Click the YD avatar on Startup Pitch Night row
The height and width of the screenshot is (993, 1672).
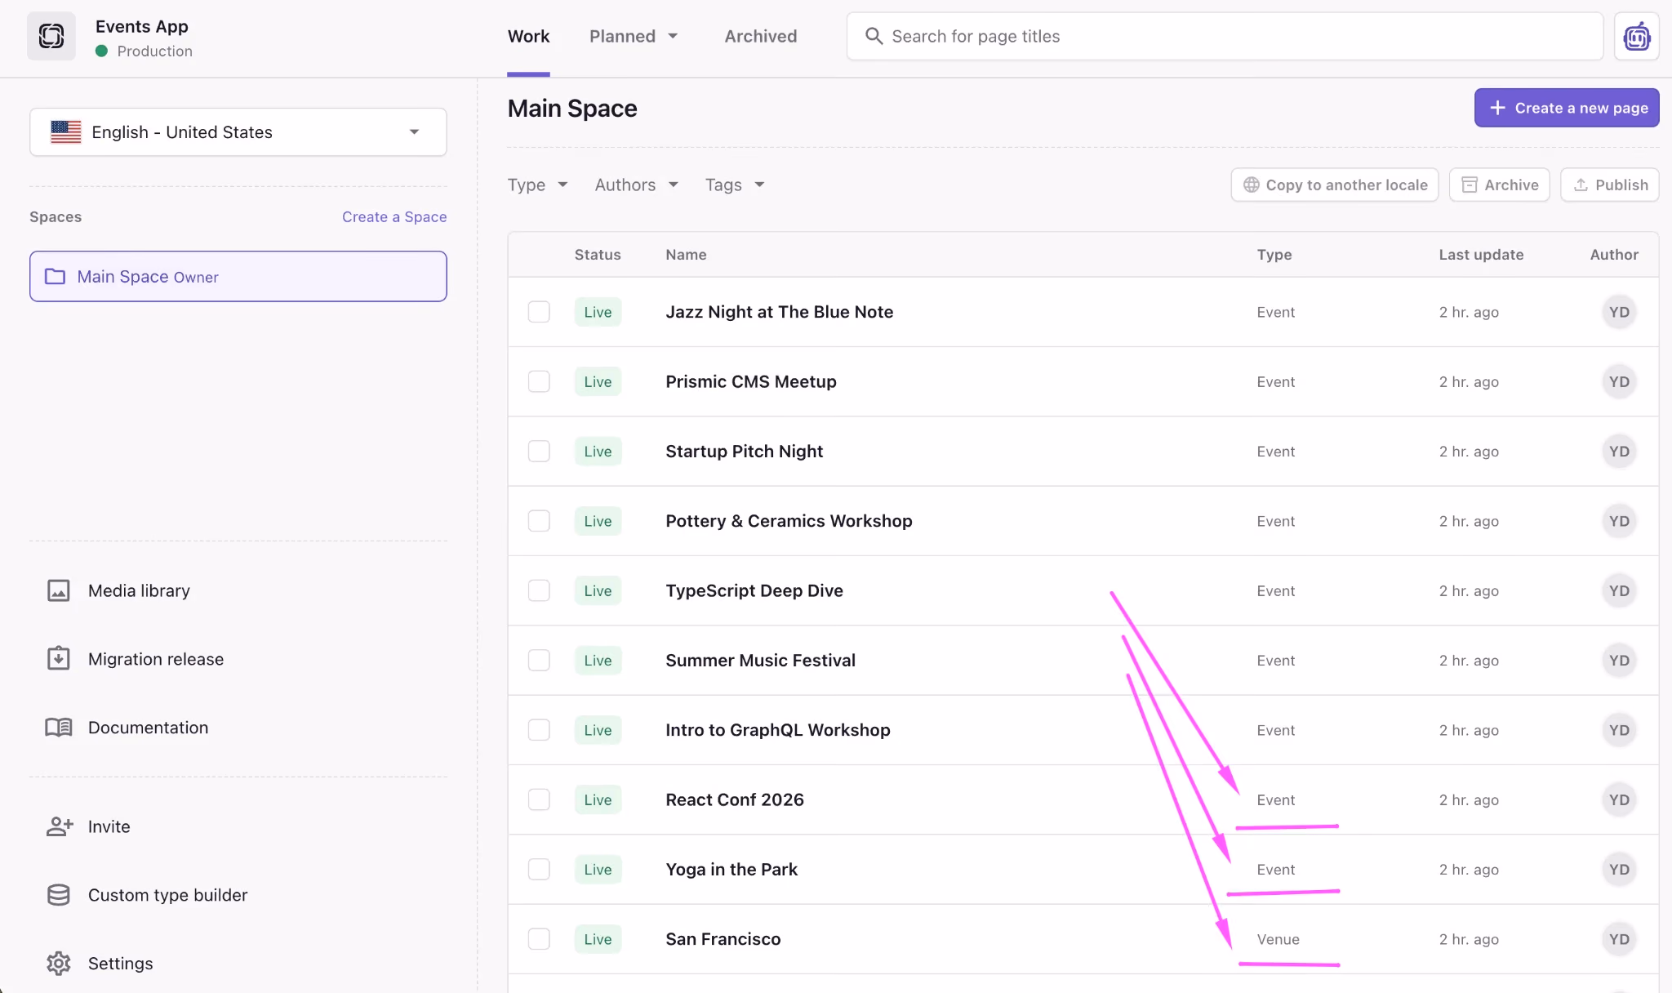point(1619,451)
